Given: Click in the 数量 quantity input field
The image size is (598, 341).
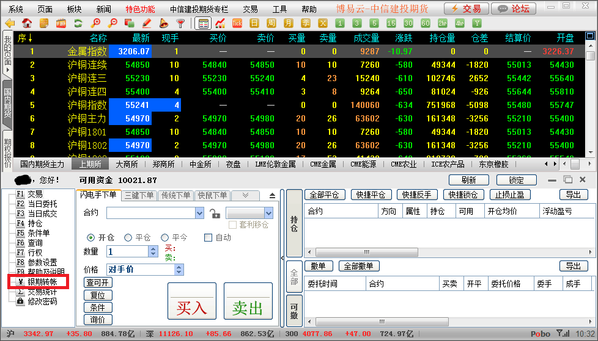Looking at the screenshot, I should tap(127, 251).
